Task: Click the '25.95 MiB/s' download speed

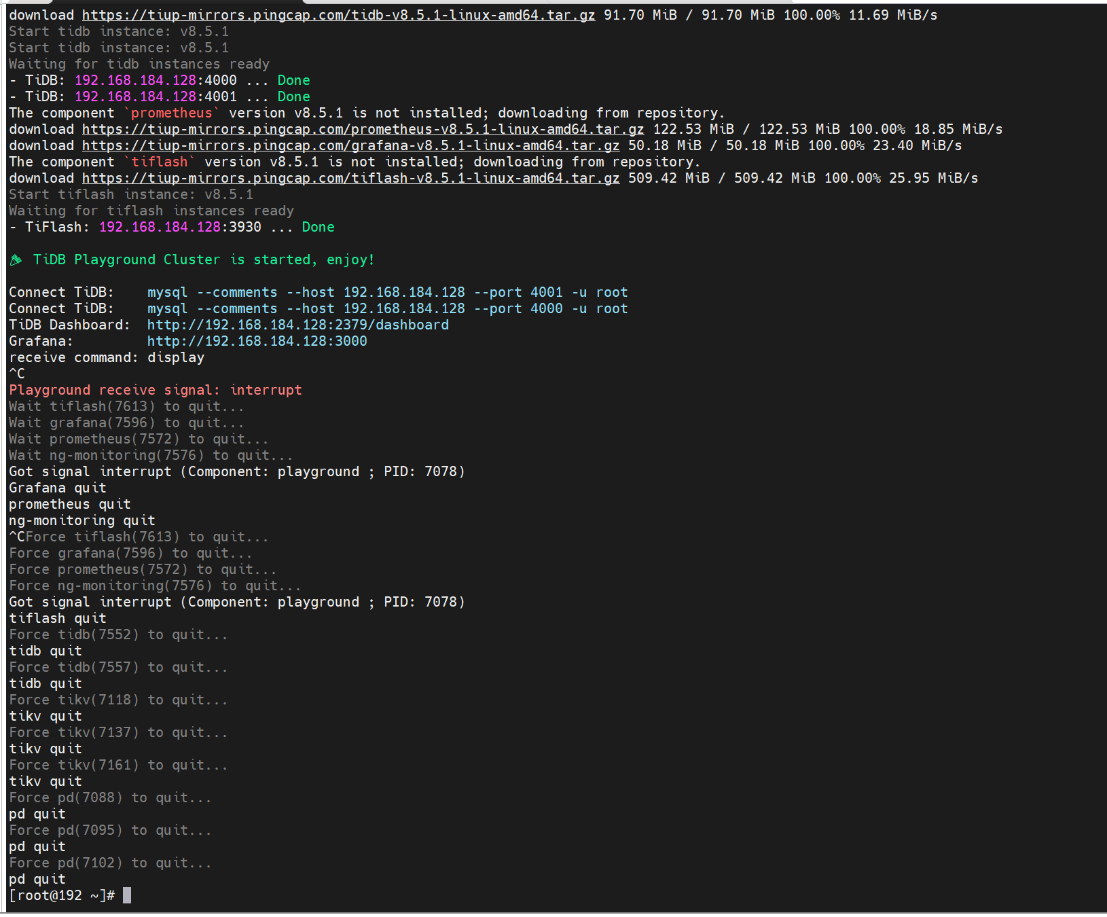Action: (x=933, y=178)
